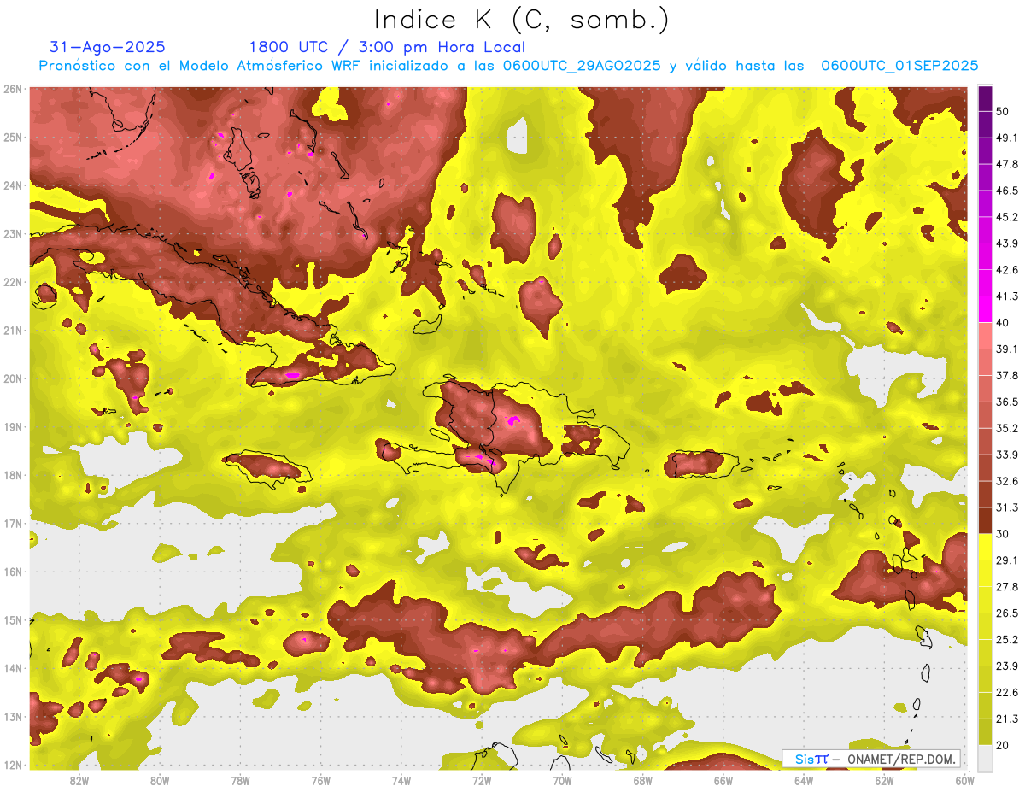
Task: Click the legend value 37.8
Action: pos(1006,375)
